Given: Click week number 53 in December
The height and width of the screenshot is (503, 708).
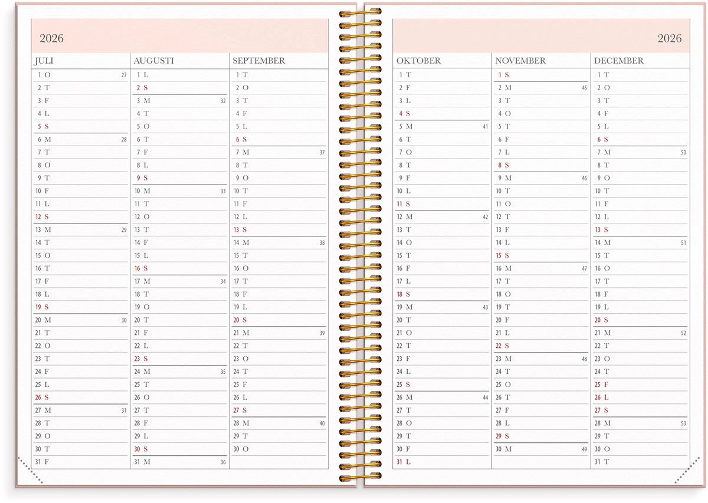Looking at the screenshot, I should tap(683, 423).
